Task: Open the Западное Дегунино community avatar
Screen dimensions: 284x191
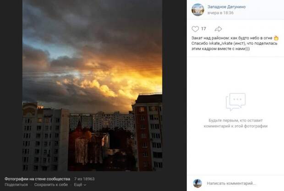Action: point(198,10)
